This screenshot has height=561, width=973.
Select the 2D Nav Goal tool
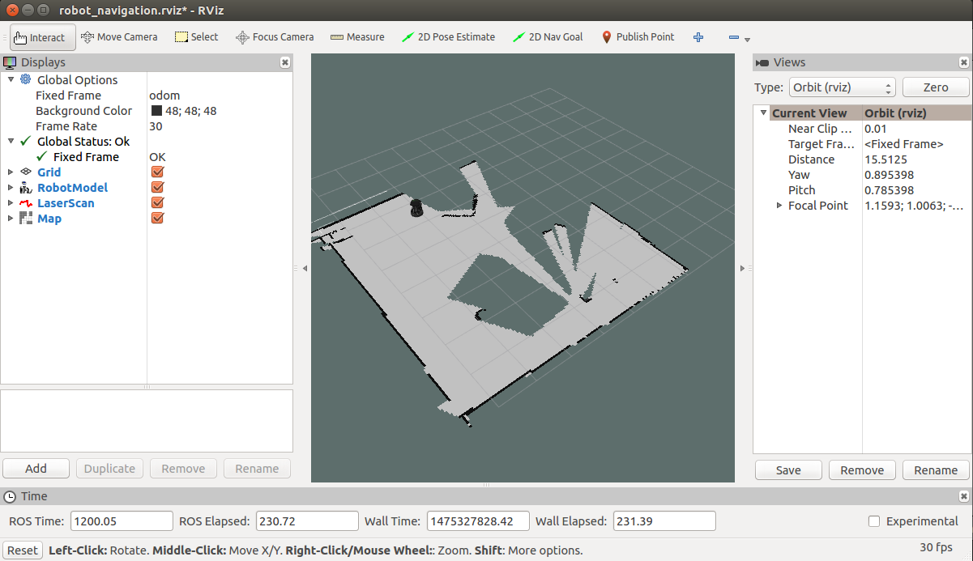[548, 37]
